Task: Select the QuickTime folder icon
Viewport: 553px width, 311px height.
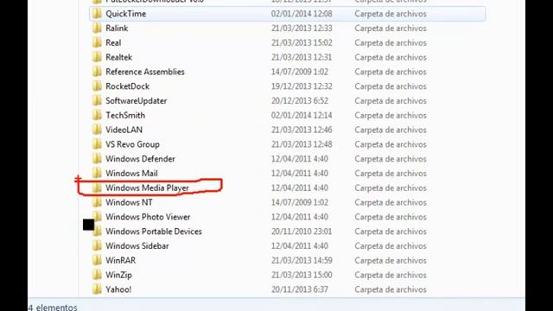Action: (x=97, y=14)
